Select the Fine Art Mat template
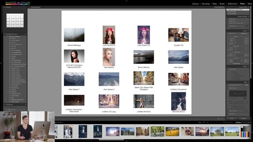The image size is (253, 142). tap(15, 86)
